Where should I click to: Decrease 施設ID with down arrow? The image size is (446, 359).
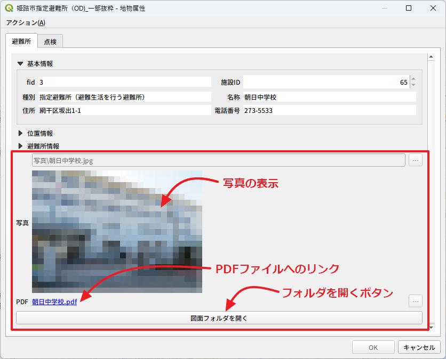coord(413,85)
